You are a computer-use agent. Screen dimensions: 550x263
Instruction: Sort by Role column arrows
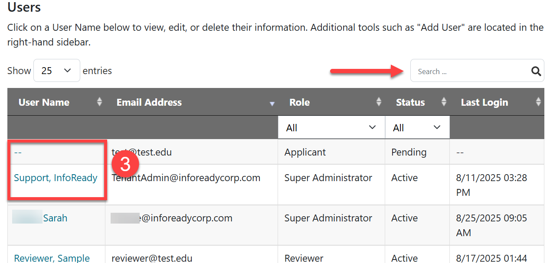tap(379, 102)
